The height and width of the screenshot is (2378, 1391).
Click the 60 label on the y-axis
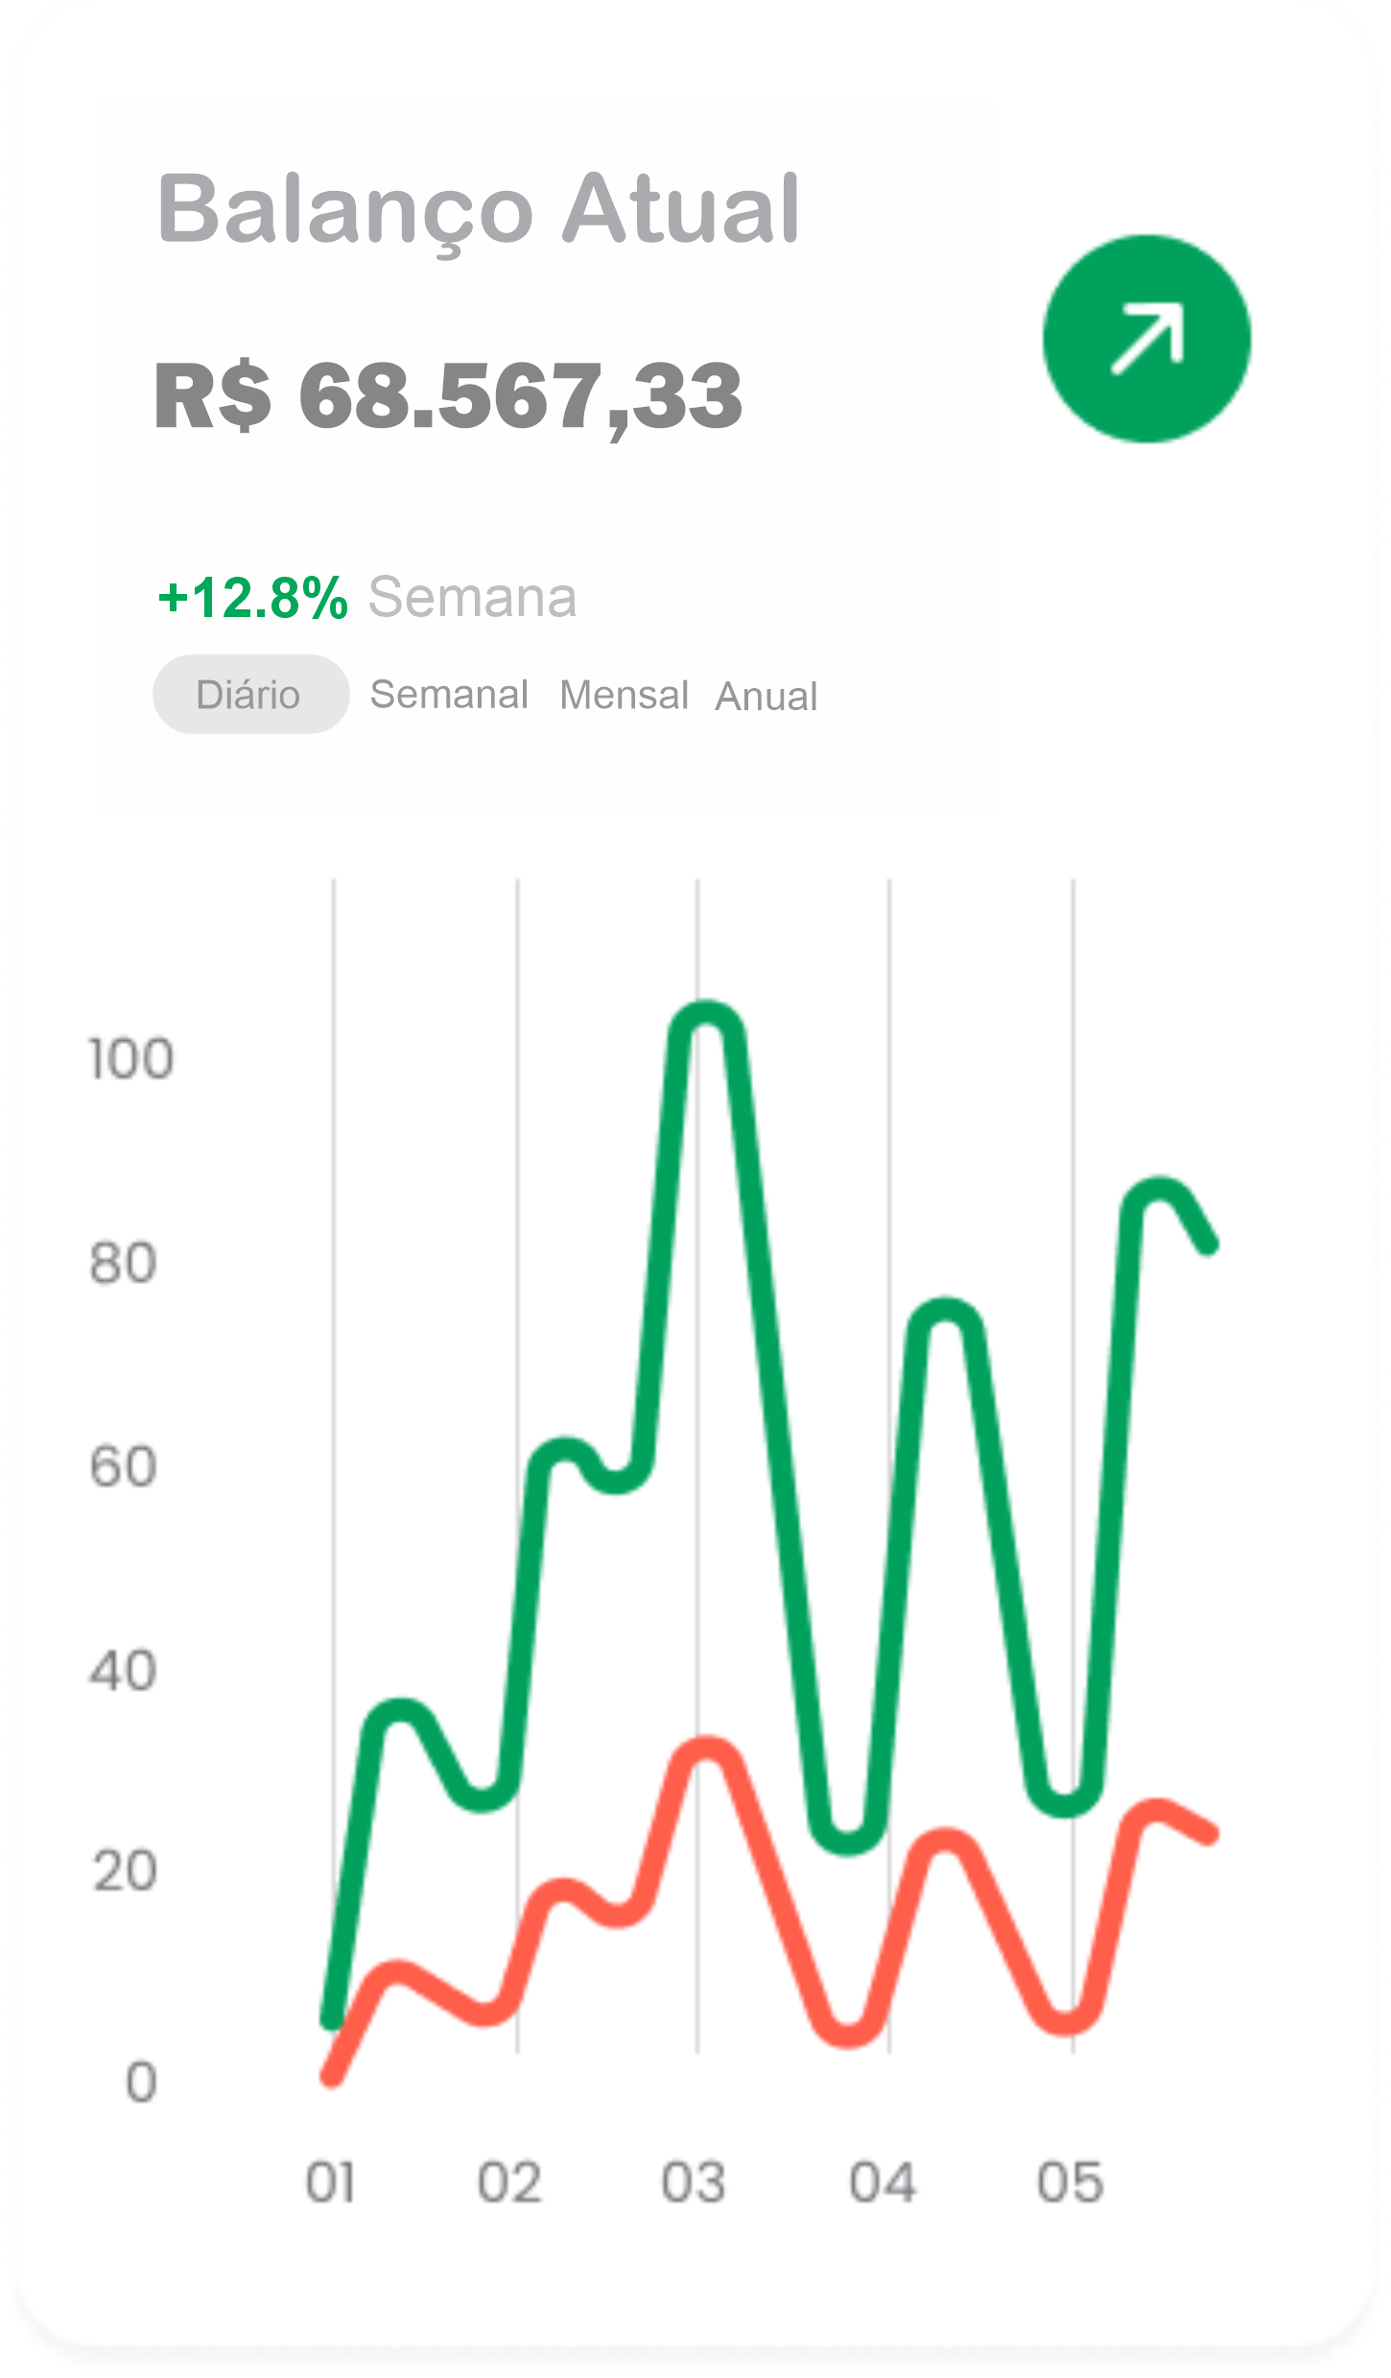pos(124,1466)
